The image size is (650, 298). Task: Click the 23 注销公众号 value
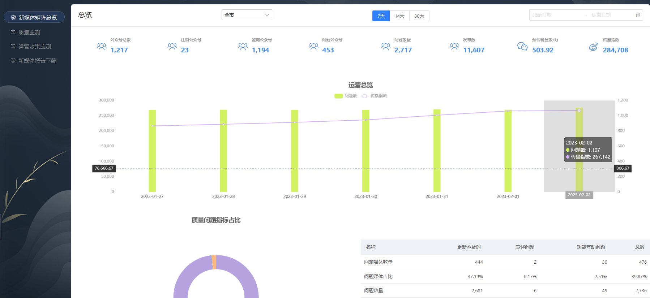[185, 50]
